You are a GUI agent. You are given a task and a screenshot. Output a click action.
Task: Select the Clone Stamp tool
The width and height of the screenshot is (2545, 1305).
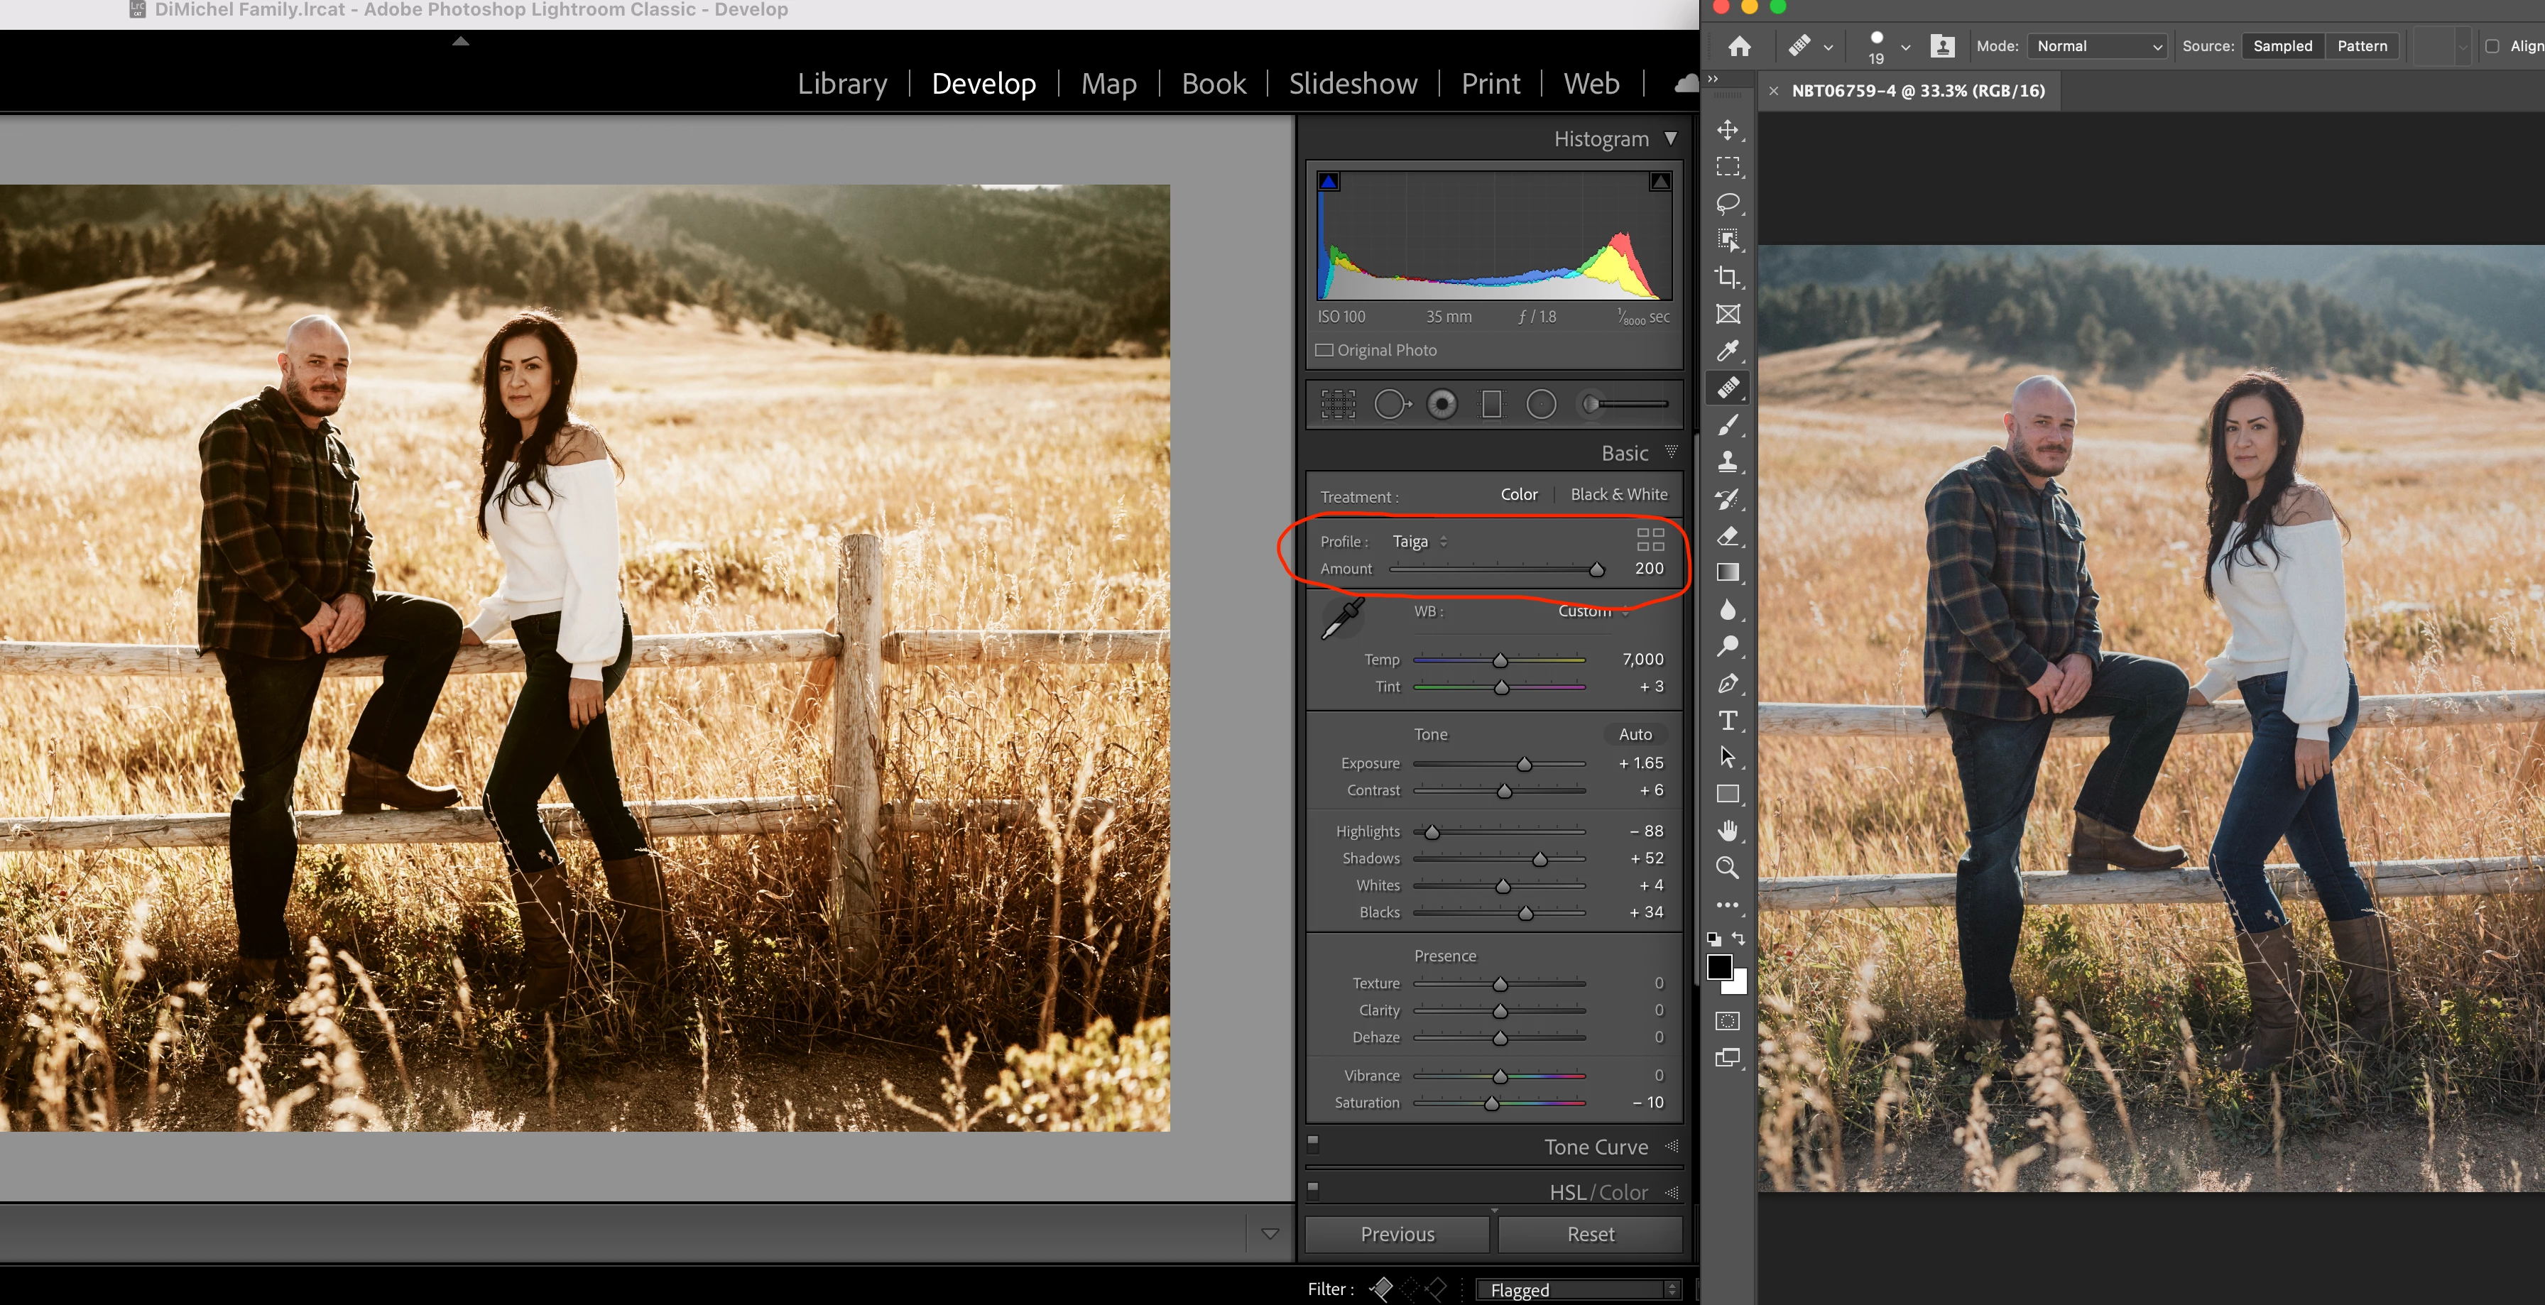(x=1727, y=462)
